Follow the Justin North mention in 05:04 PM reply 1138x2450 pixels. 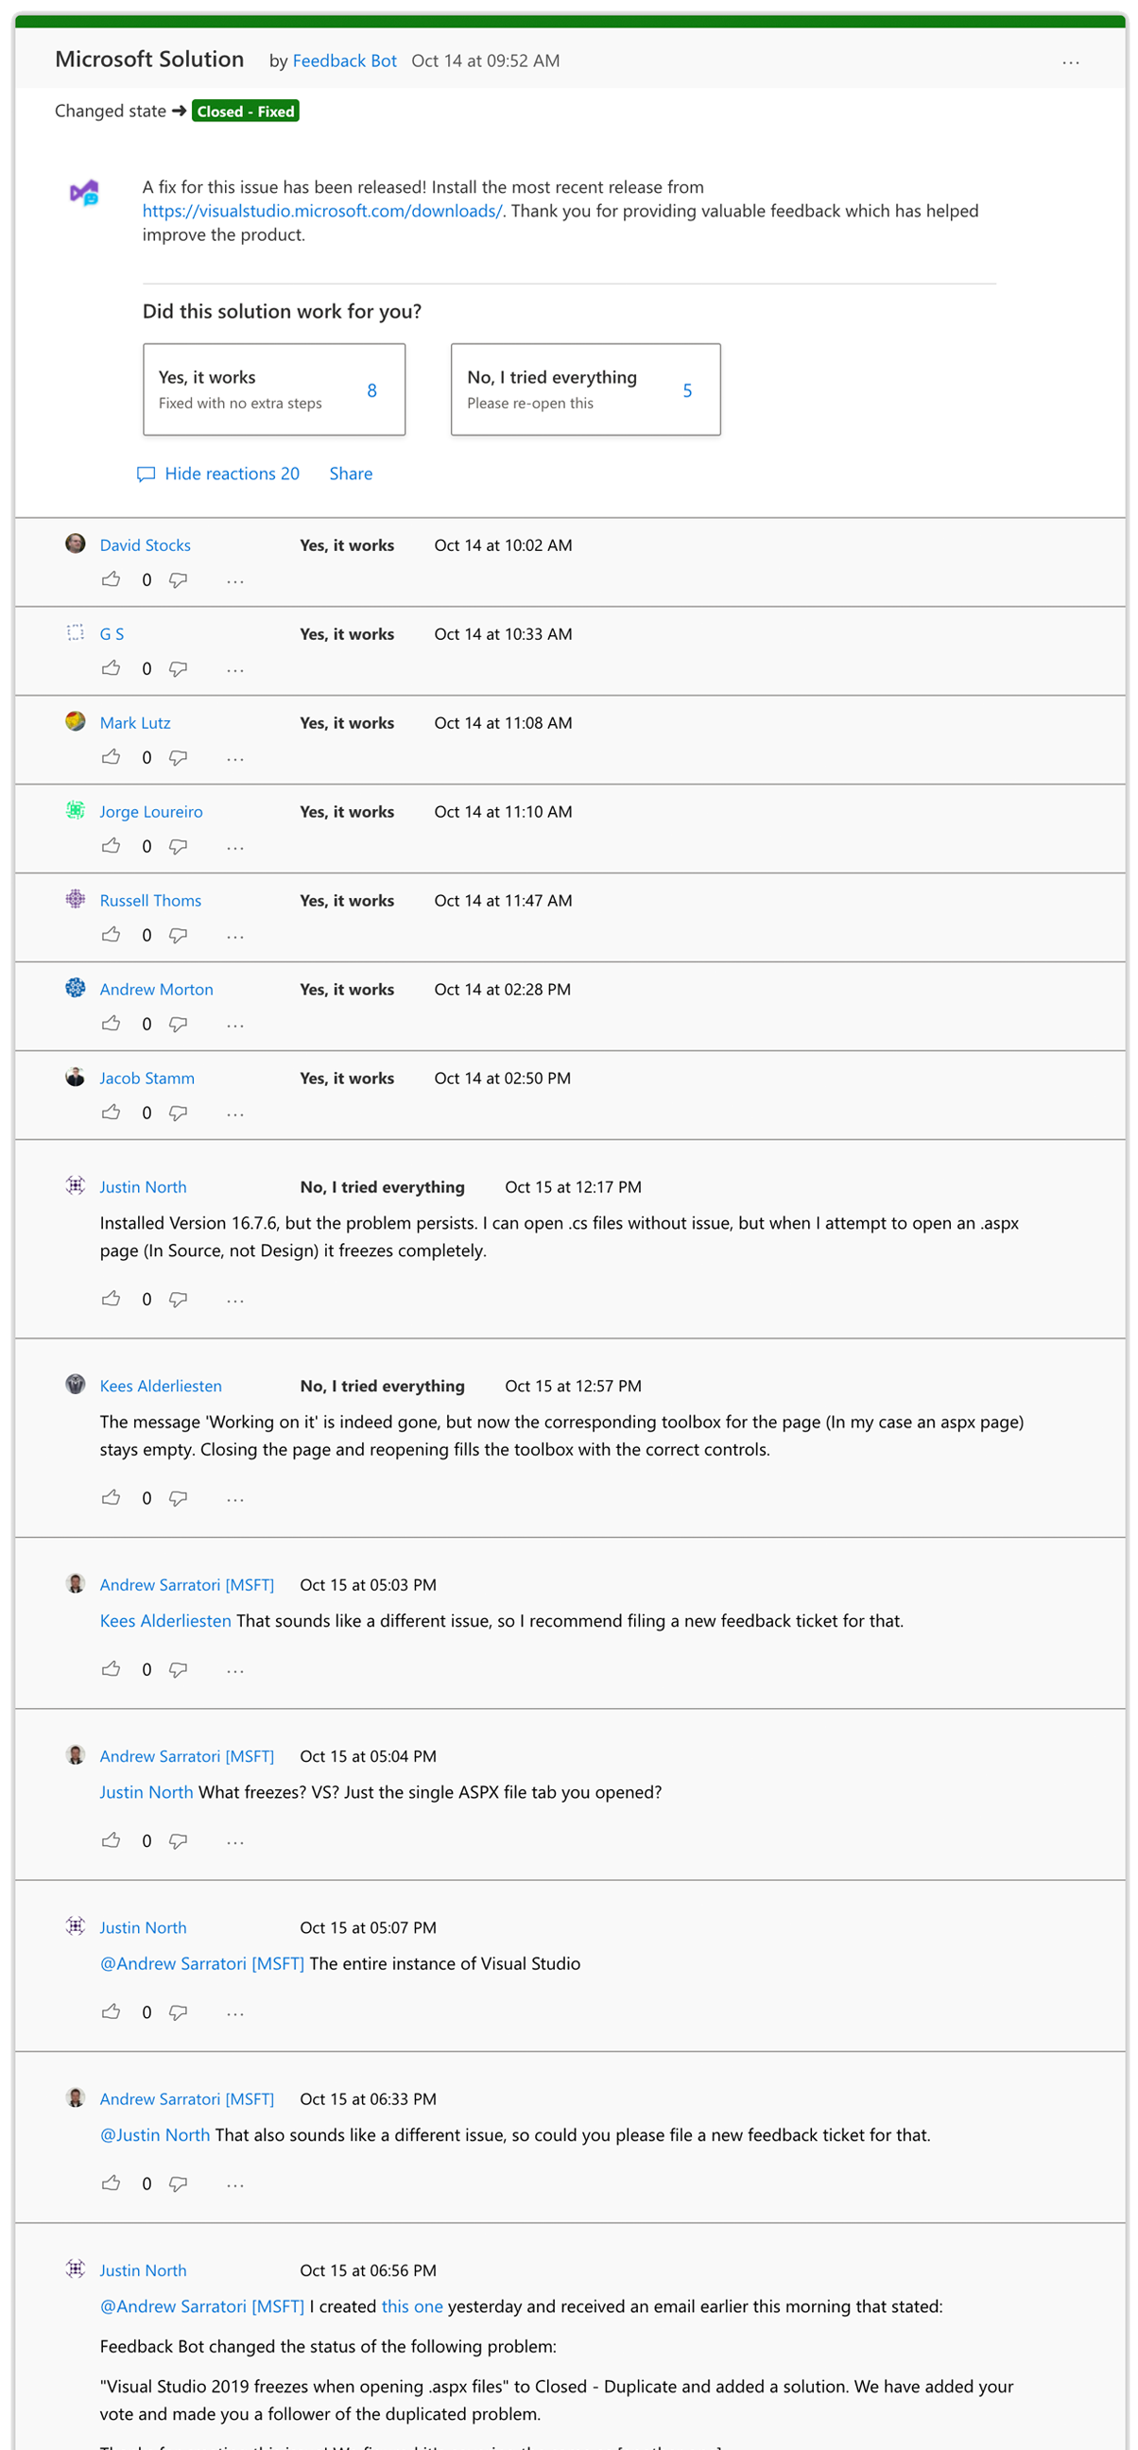coord(147,1792)
